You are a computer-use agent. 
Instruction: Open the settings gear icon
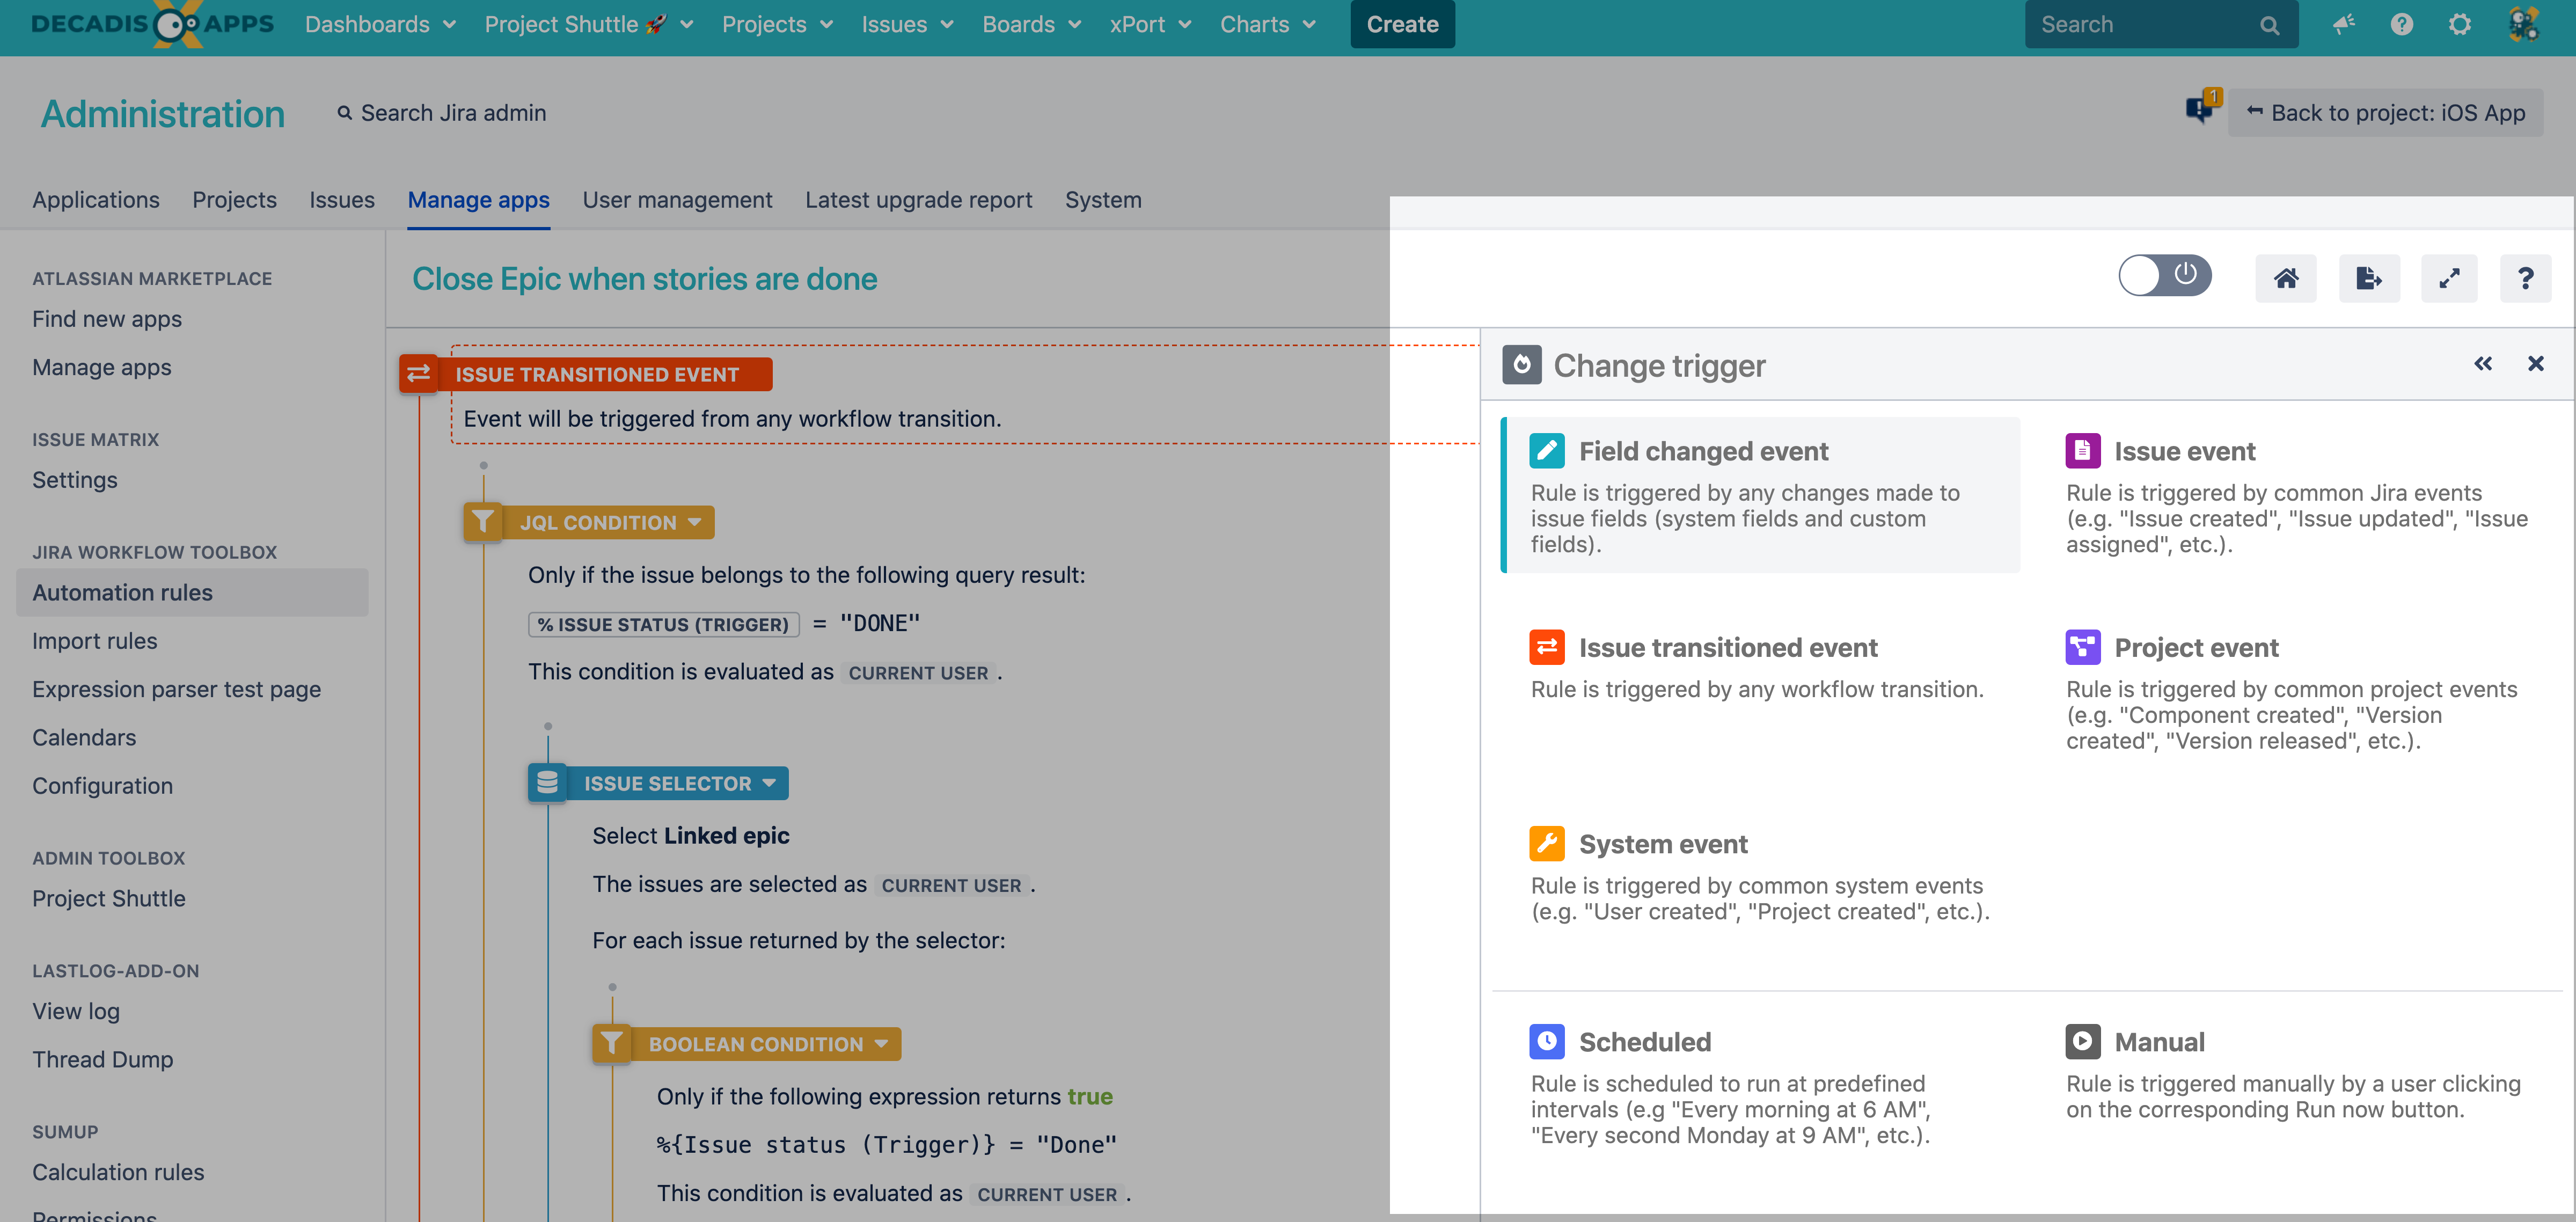tap(2459, 24)
